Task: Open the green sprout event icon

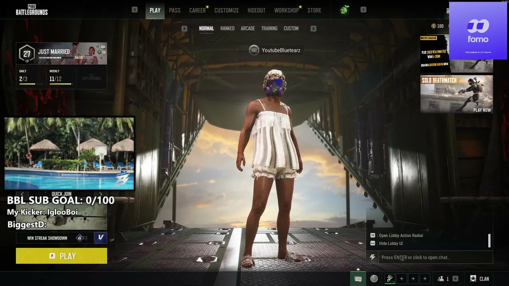Action: (344, 10)
